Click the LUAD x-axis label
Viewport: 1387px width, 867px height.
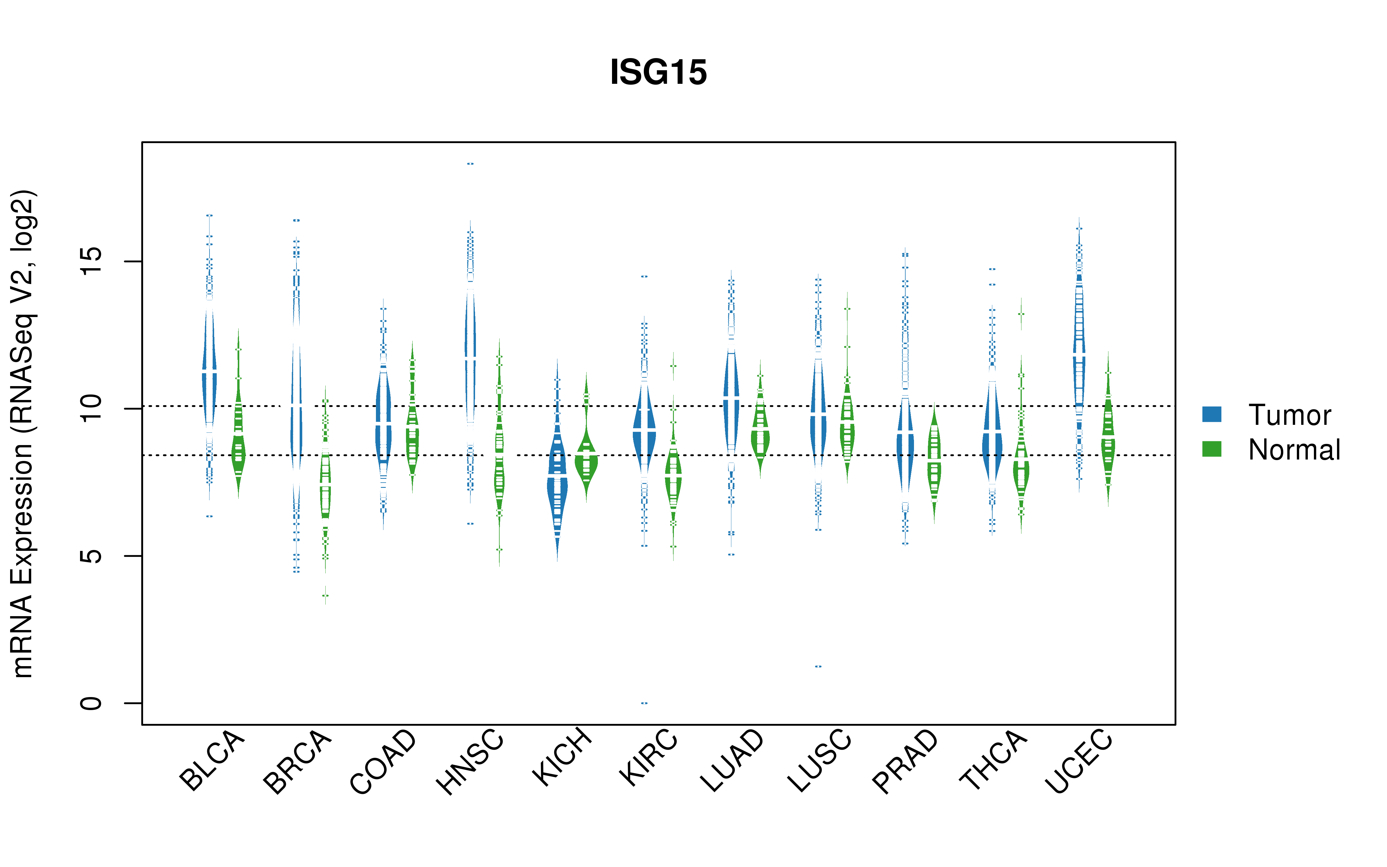pos(733,760)
